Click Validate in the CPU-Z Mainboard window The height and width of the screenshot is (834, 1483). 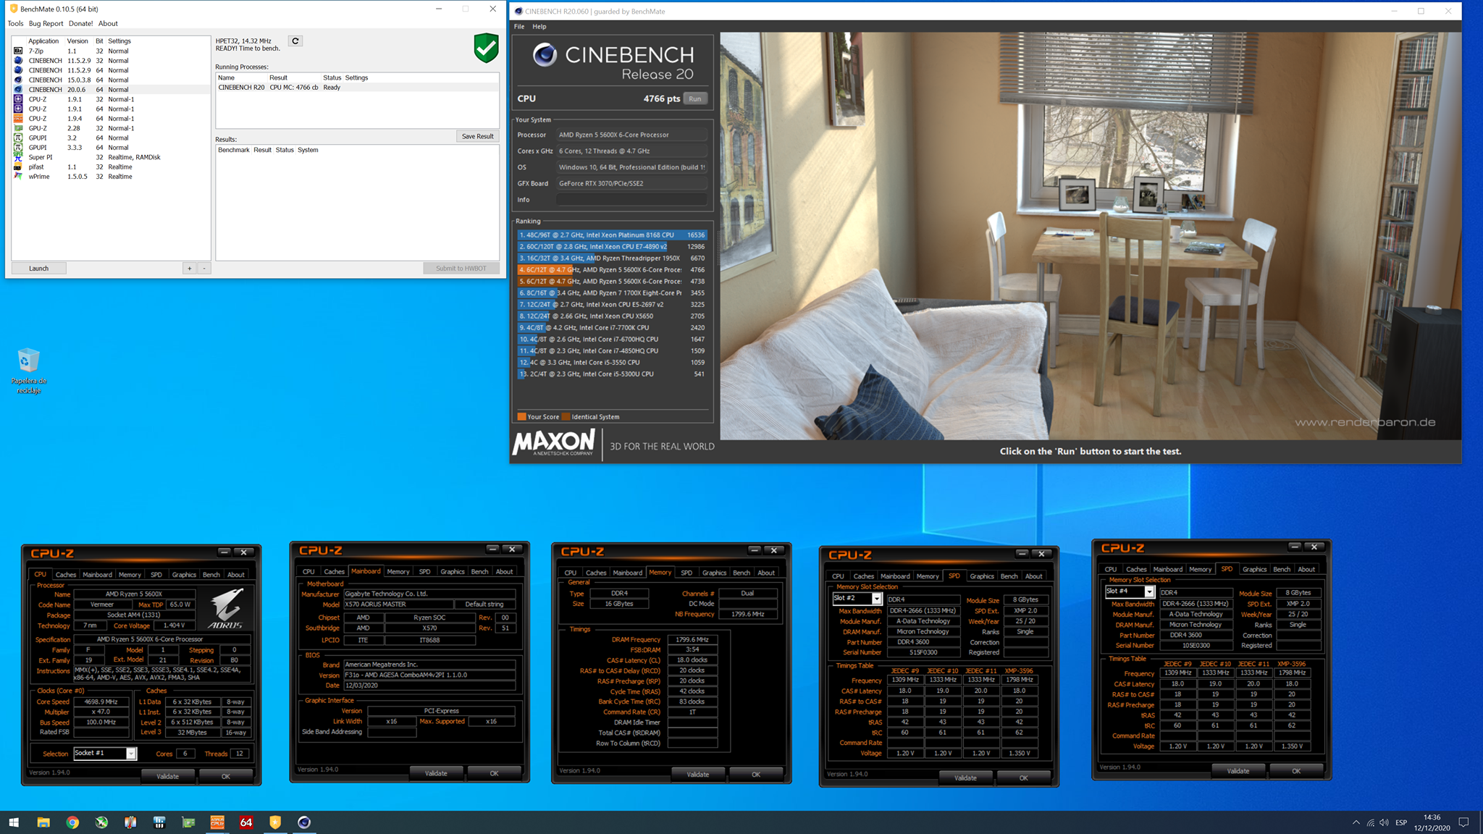click(x=436, y=773)
